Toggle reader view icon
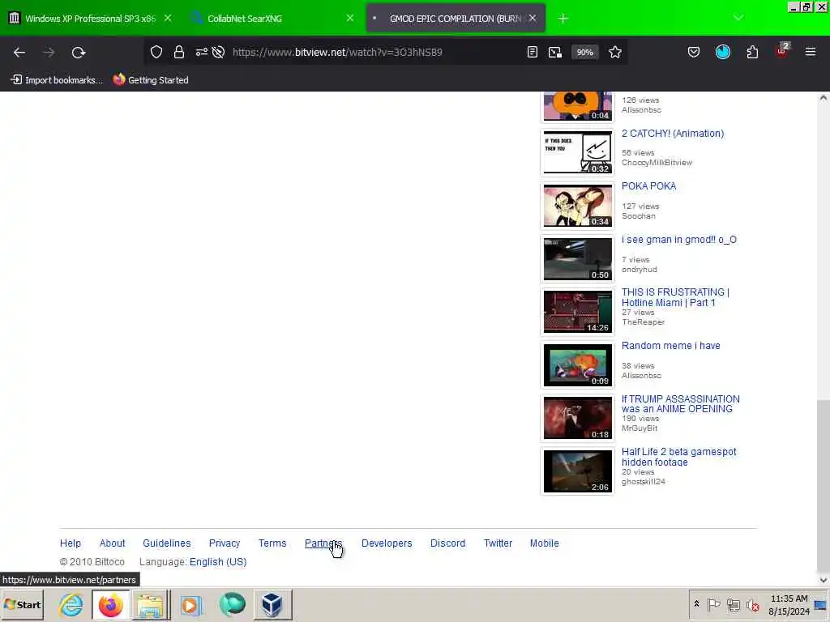 tap(533, 52)
